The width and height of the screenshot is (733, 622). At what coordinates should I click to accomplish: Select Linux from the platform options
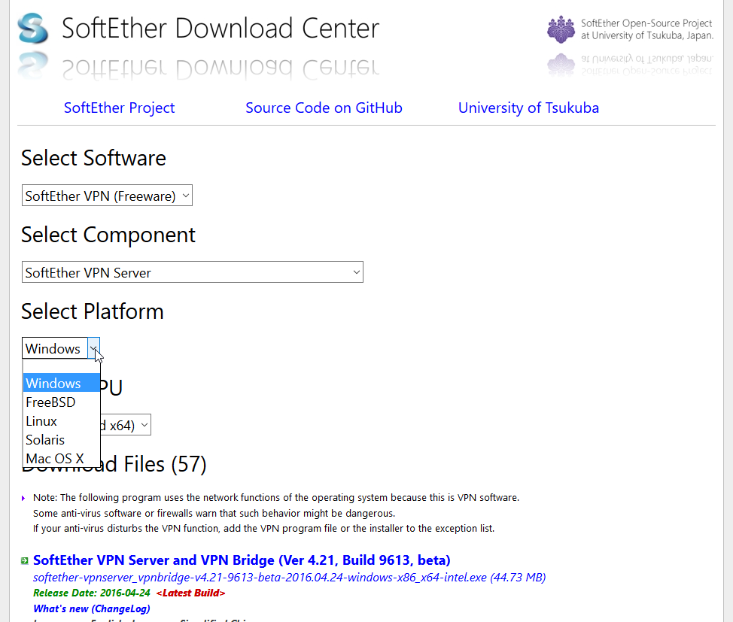(x=61, y=421)
